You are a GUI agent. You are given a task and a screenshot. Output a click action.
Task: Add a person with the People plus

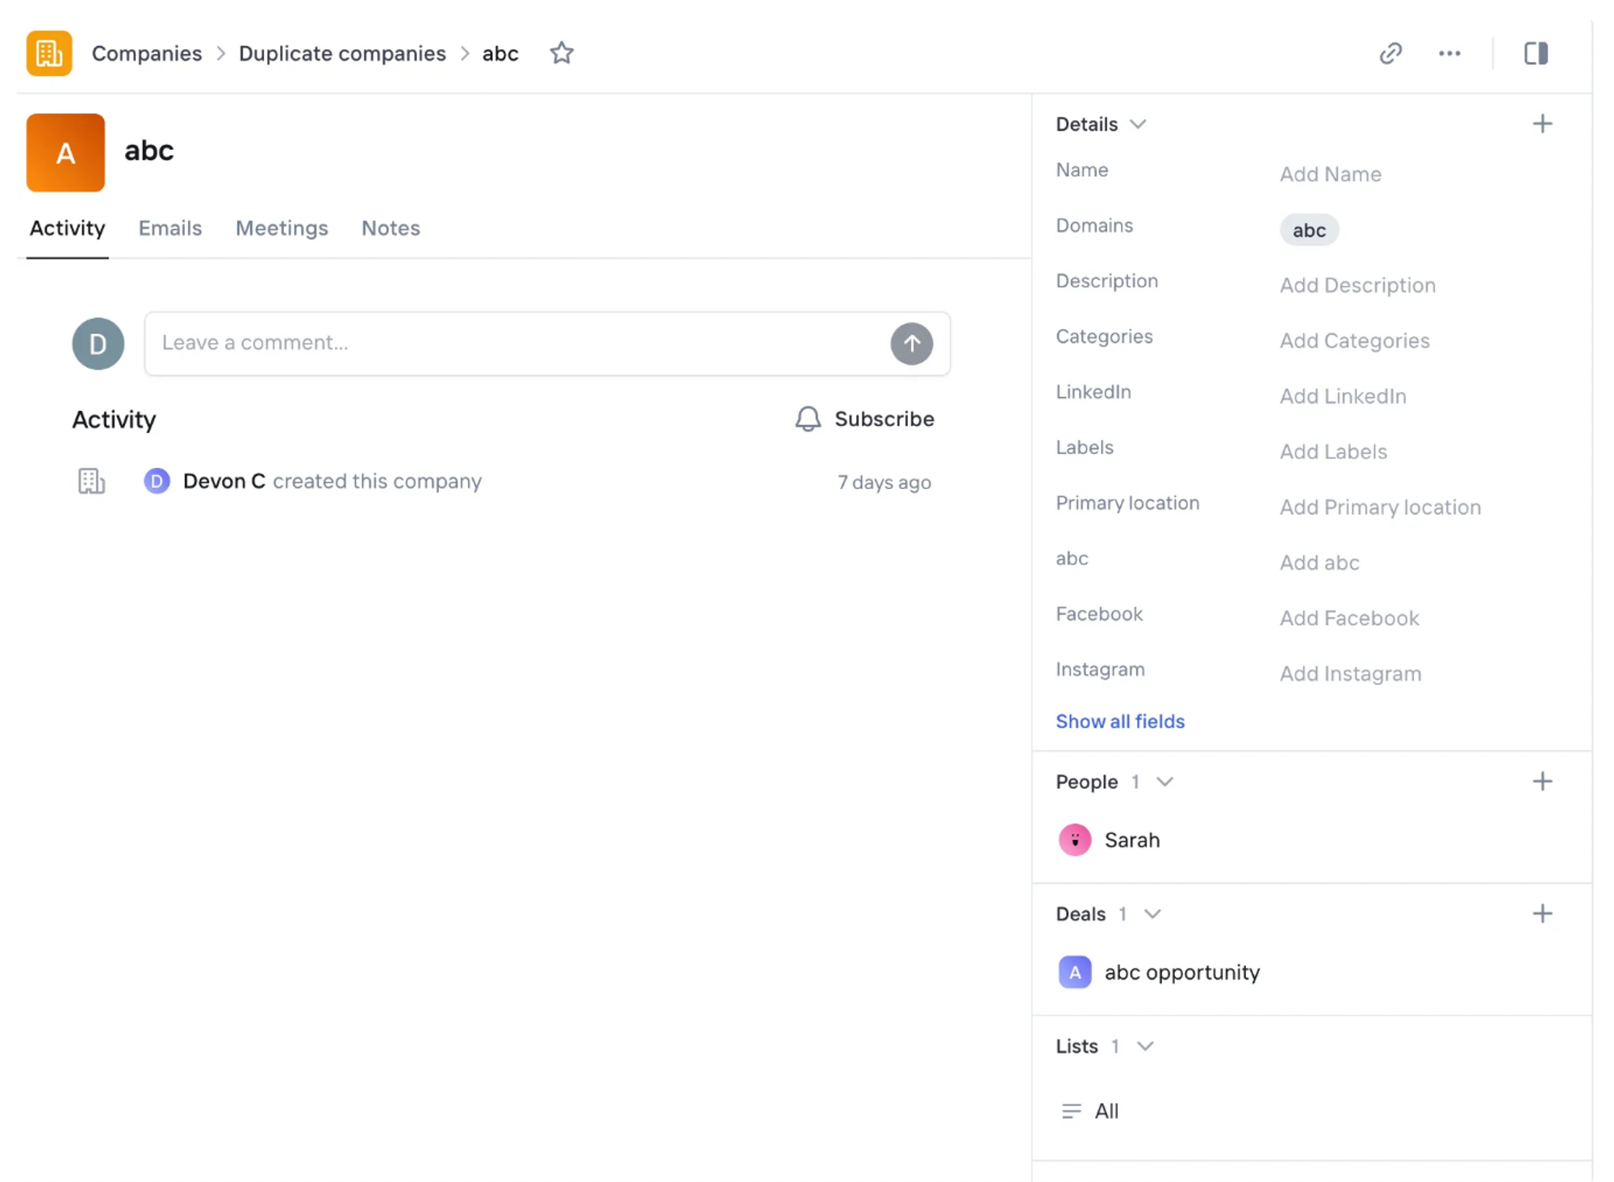pos(1542,781)
